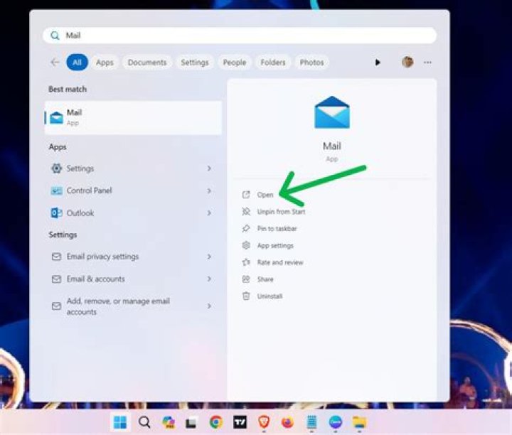Click the Share icon

click(246, 279)
